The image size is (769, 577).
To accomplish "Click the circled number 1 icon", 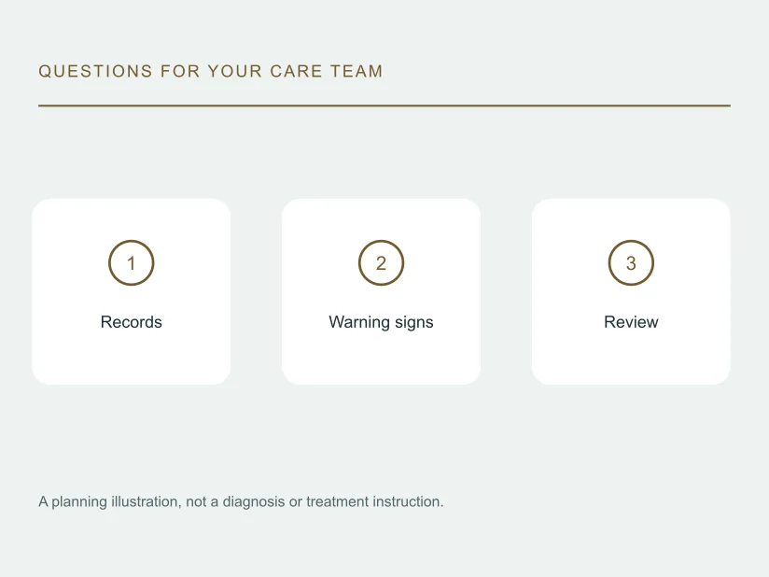I will (x=131, y=262).
